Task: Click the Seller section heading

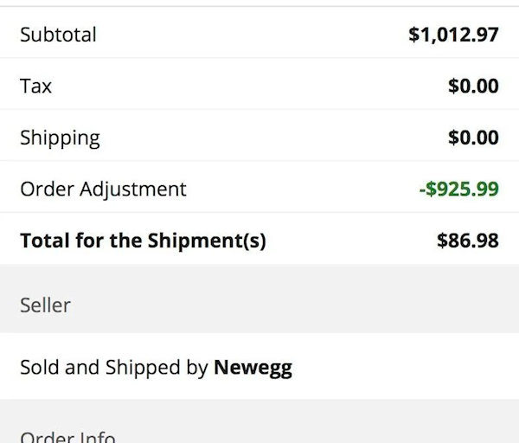Action: pyautogui.click(x=45, y=305)
